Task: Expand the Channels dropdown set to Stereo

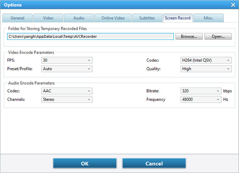Action: pyautogui.click(x=67, y=99)
